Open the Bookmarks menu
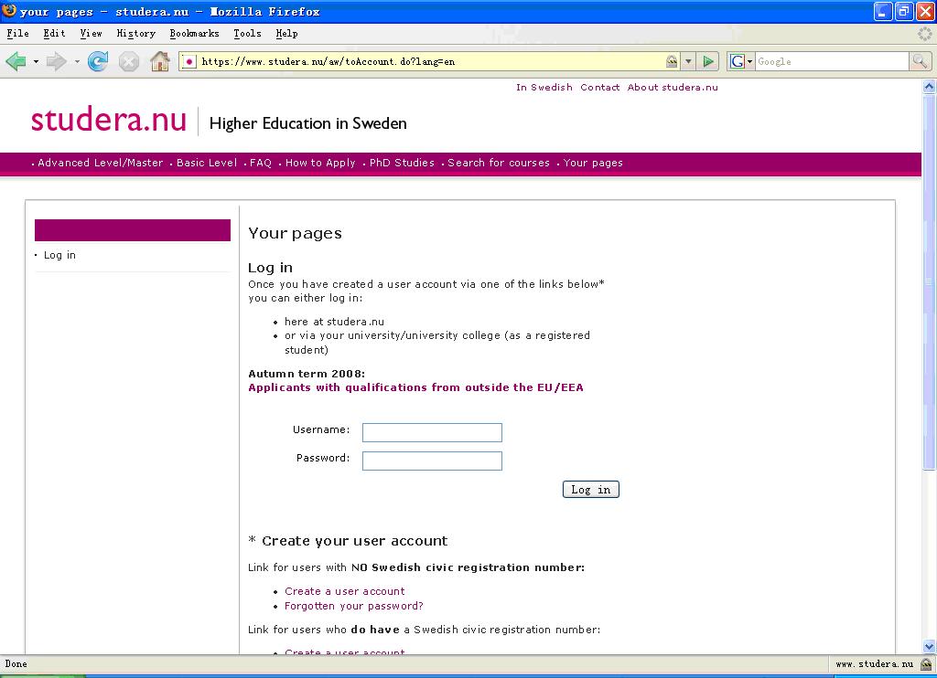Screen dimensions: 937x678 pos(194,34)
